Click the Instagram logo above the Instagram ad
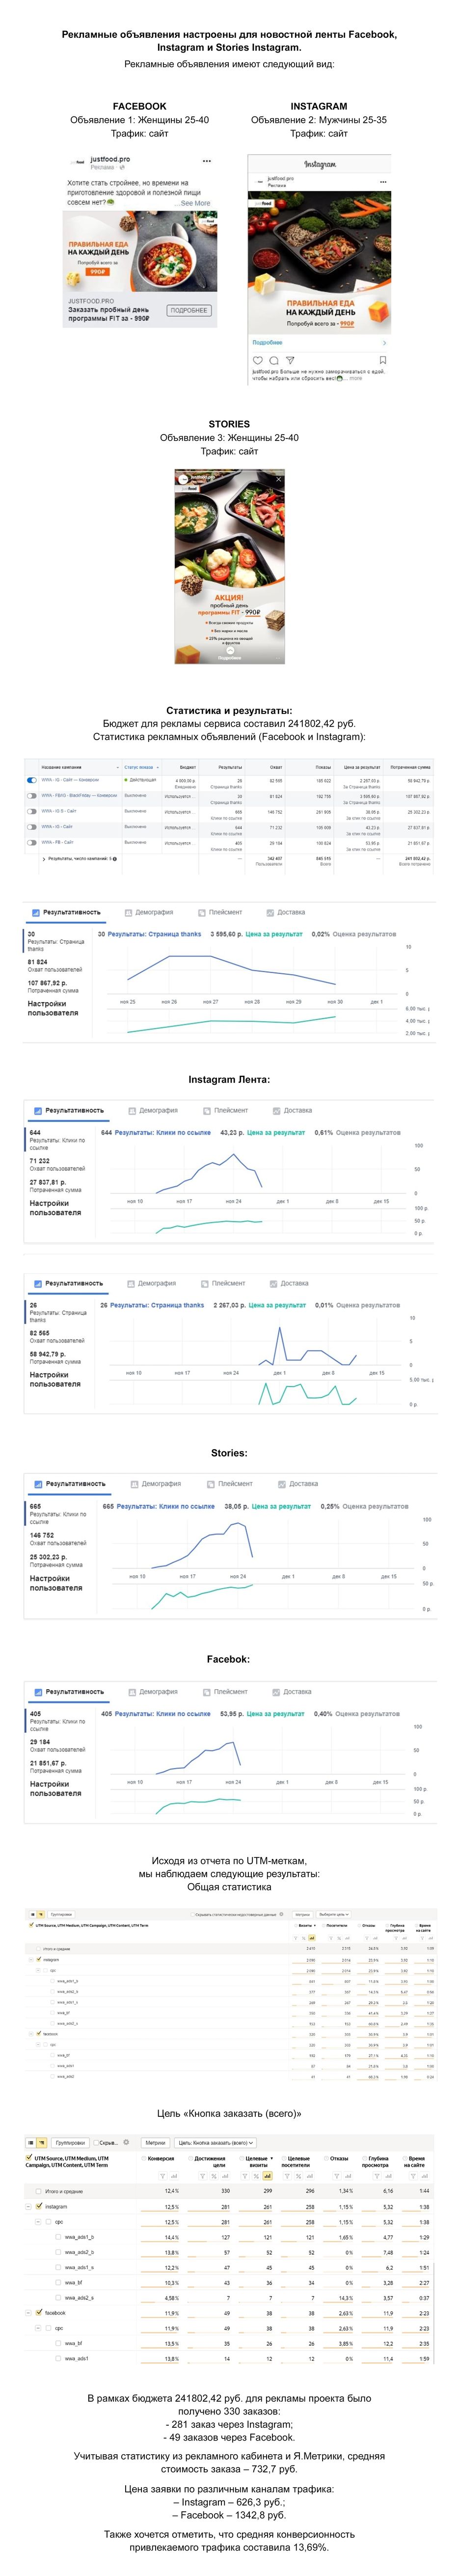459x2576 pixels. [320, 164]
